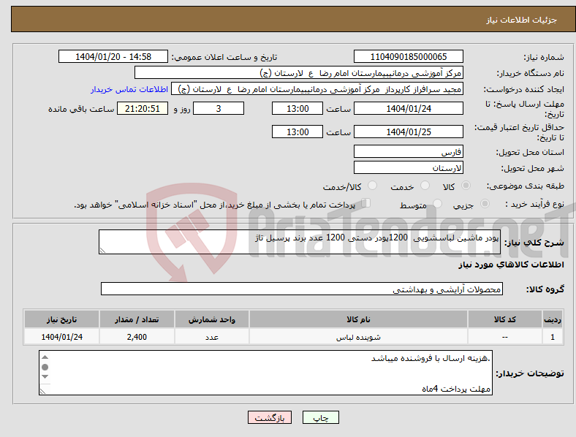Click the price validity time 13:00 field
This screenshot has width=576, height=437.
tap(298, 132)
